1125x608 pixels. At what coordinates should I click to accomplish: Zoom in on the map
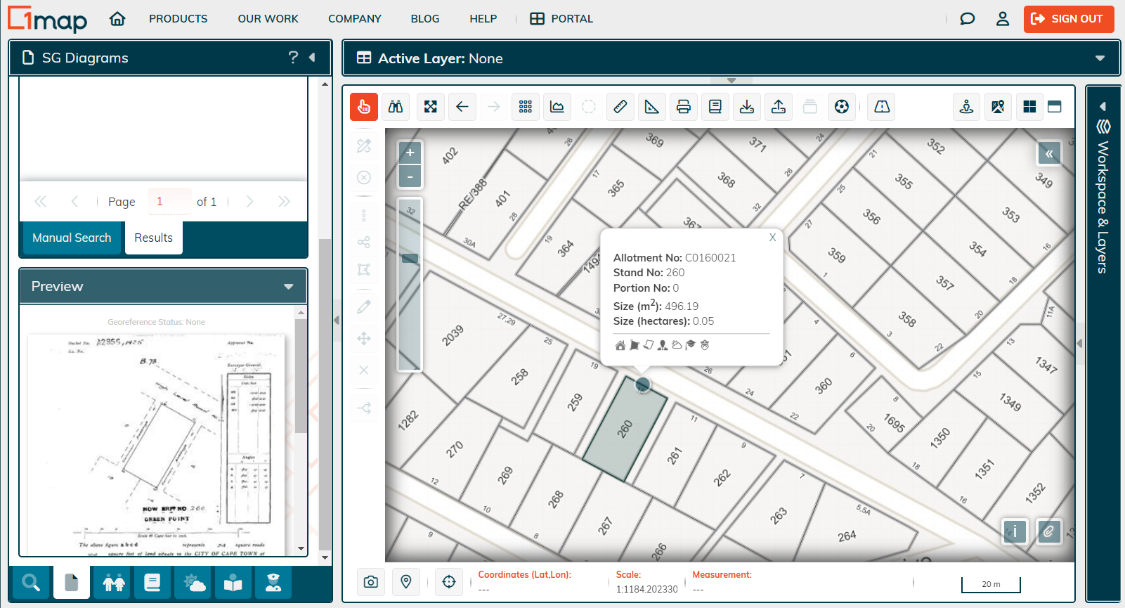pyautogui.click(x=410, y=153)
